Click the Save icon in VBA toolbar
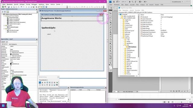This screenshot has width=193, height=108. pos(9,7)
